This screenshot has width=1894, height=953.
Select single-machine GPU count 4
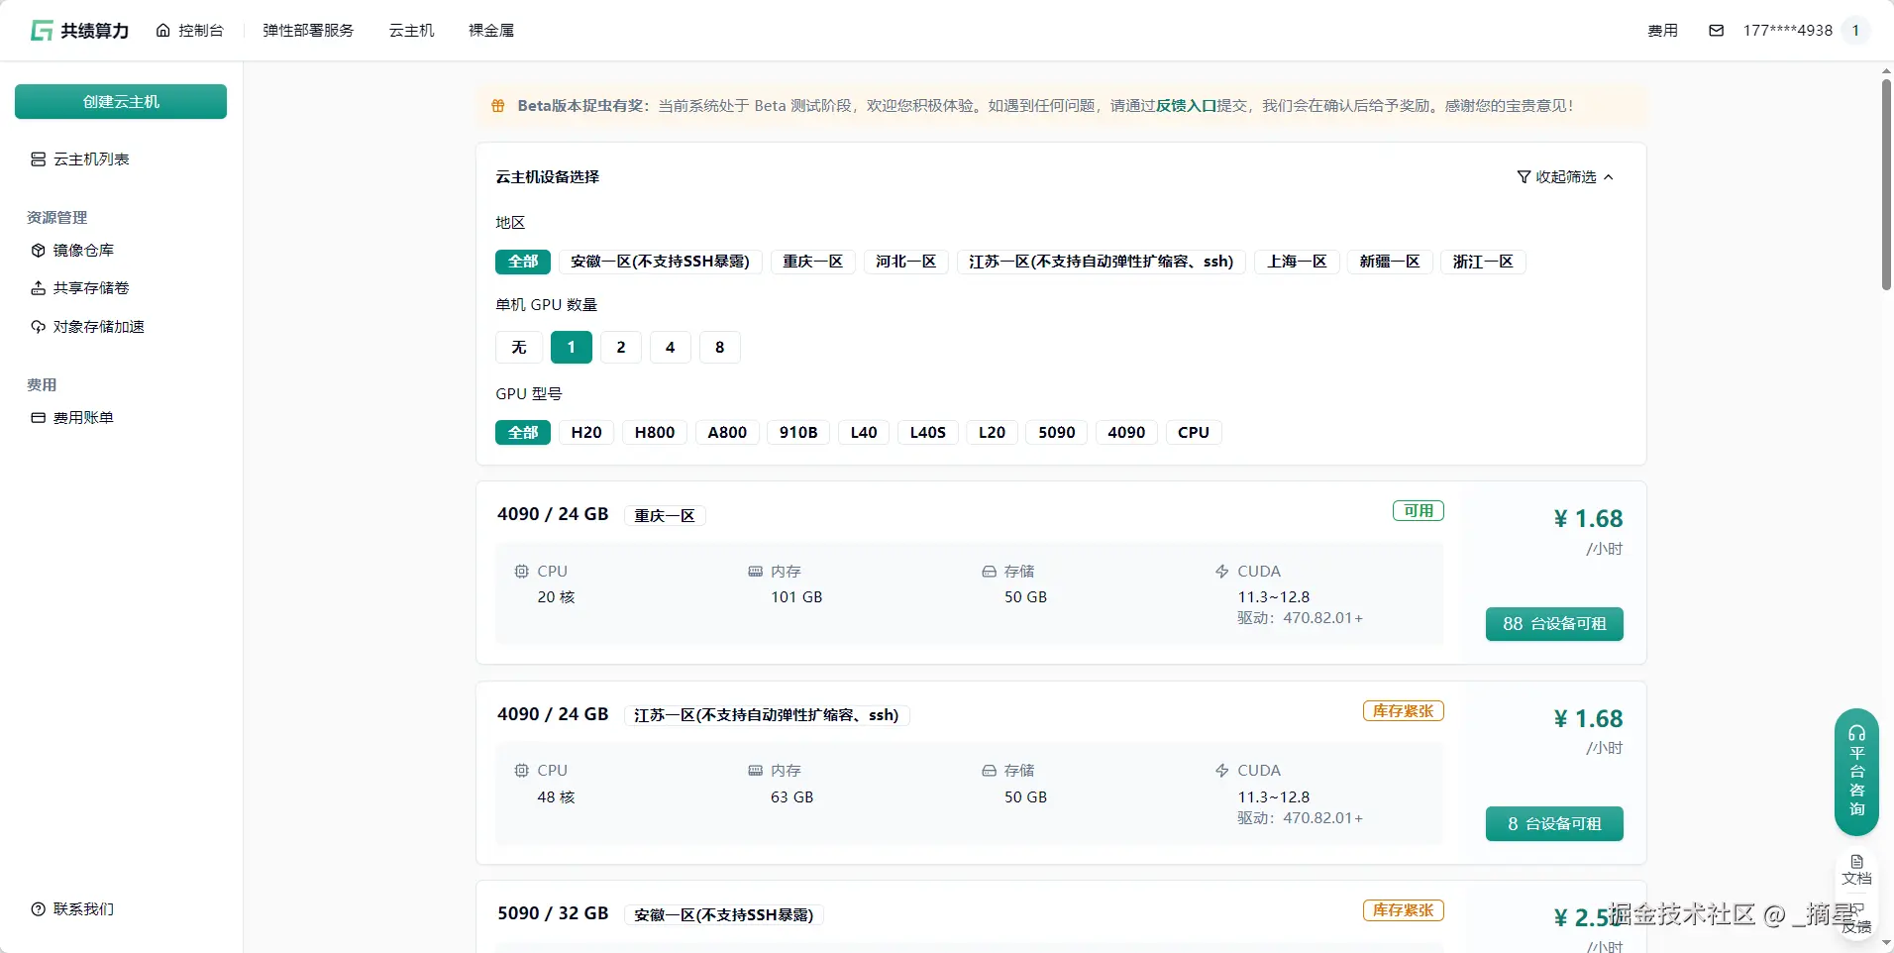coord(671,348)
